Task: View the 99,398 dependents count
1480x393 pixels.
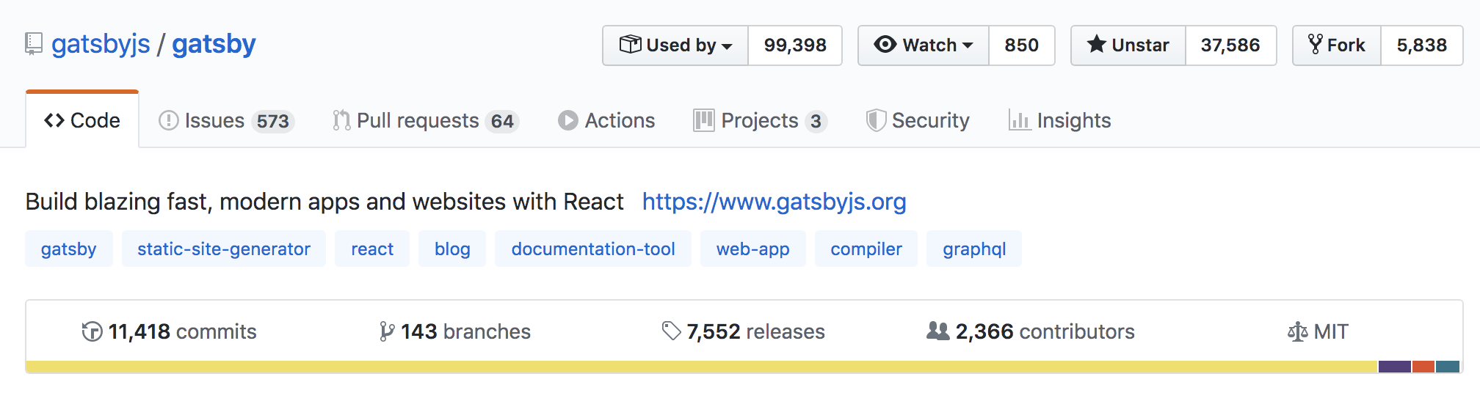Action: coord(795,45)
